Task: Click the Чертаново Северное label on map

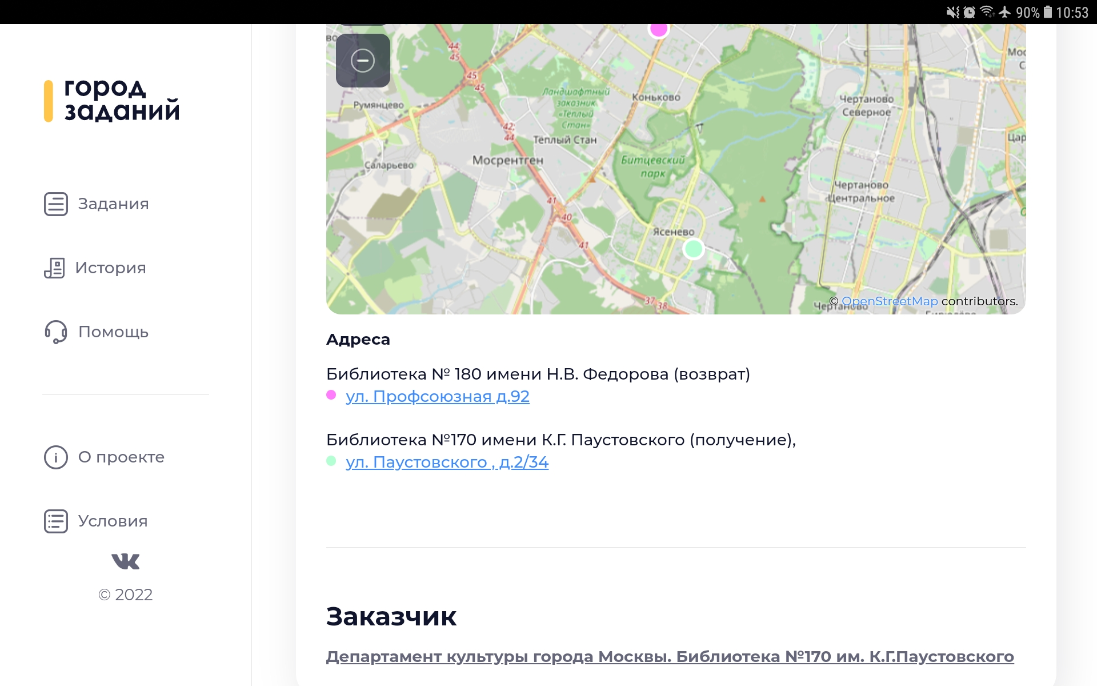Action: pyautogui.click(x=867, y=106)
